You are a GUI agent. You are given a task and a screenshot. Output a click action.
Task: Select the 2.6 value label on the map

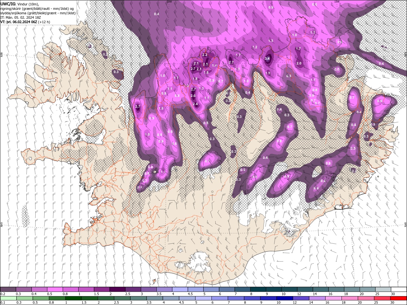click(193, 96)
